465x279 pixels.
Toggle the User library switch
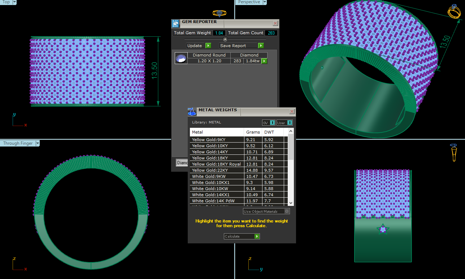[290, 123]
